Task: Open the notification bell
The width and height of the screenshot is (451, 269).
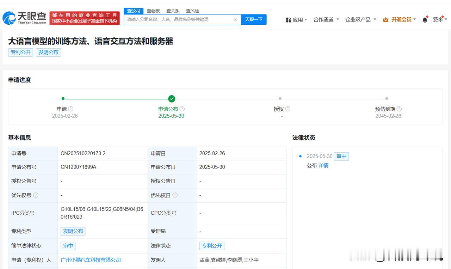Action: [425, 20]
